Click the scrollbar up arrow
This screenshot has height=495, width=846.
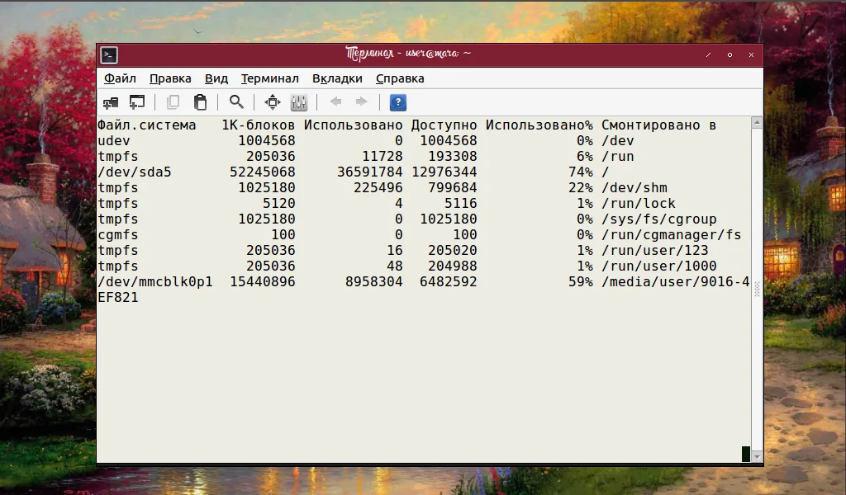point(757,123)
